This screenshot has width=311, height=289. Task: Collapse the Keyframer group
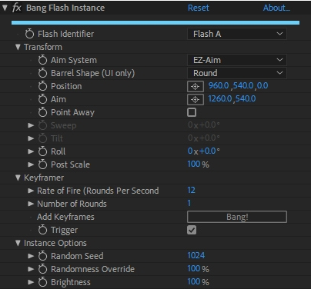tap(18, 178)
